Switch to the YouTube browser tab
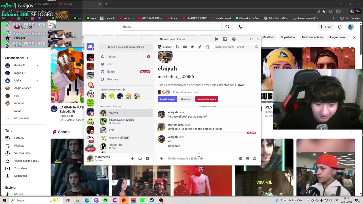363x204 pixels. (x=80, y=4)
